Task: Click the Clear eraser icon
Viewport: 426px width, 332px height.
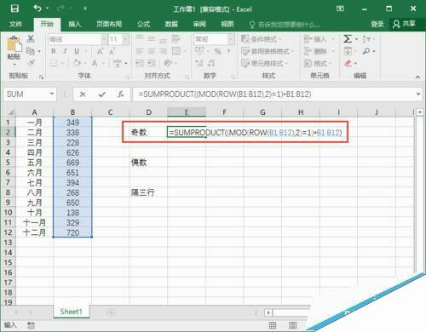Action: pyautogui.click(x=348, y=63)
